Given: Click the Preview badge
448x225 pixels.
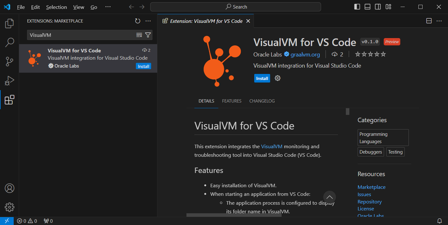Looking at the screenshot, I should (392, 42).
